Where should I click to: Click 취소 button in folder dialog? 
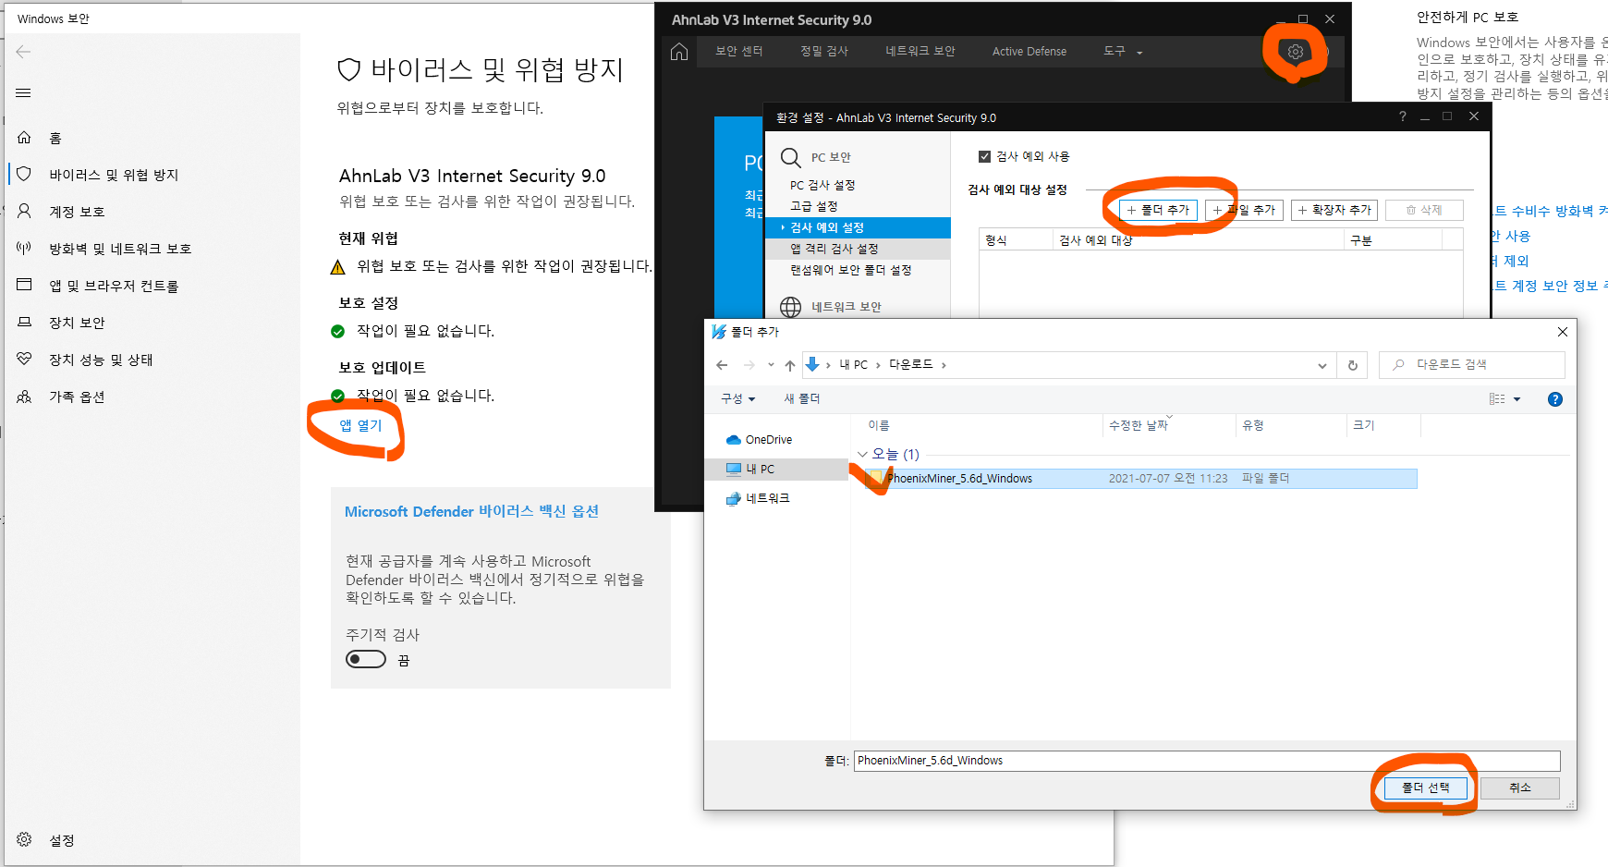[x=1520, y=788]
